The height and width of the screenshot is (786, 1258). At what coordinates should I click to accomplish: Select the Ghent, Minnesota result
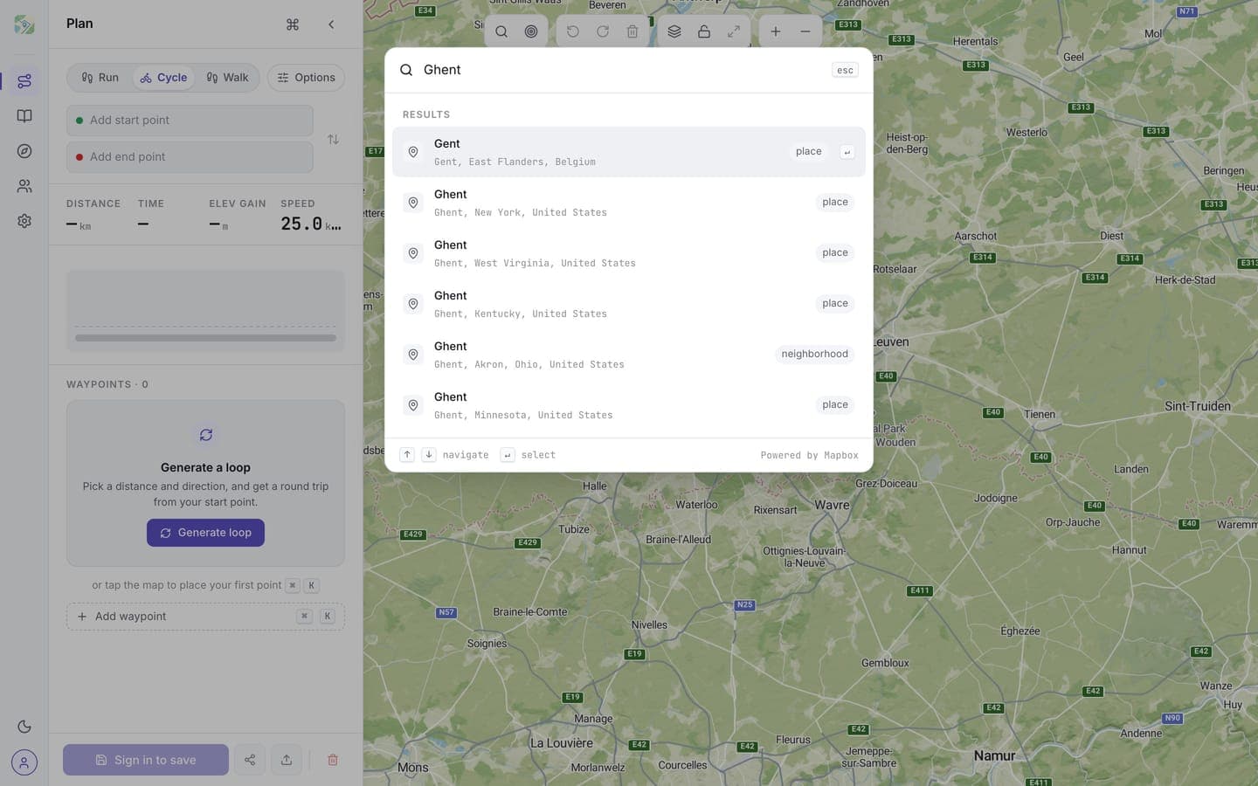629,405
